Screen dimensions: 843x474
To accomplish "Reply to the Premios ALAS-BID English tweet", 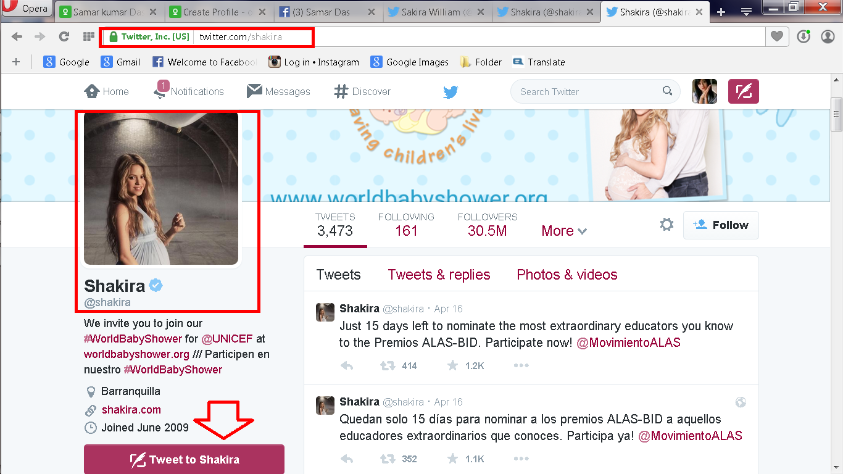I will click(x=347, y=365).
